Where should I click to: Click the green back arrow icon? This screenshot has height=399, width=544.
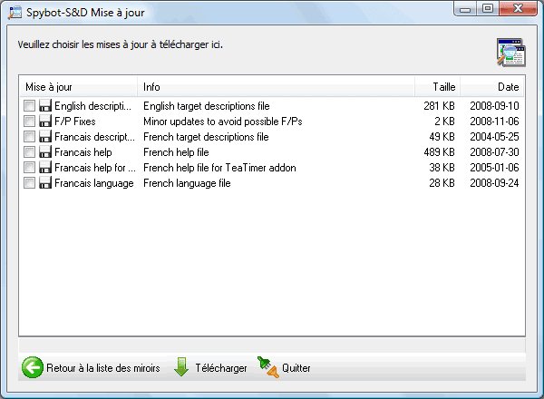pyautogui.click(x=33, y=367)
